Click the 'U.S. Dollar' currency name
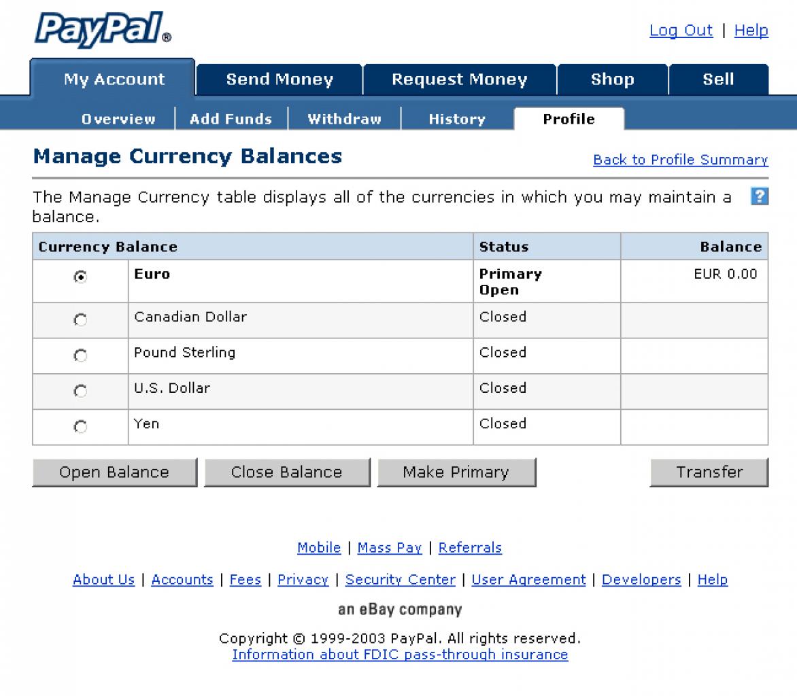The height and width of the screenshot is (696, 797). click(172, 387)
